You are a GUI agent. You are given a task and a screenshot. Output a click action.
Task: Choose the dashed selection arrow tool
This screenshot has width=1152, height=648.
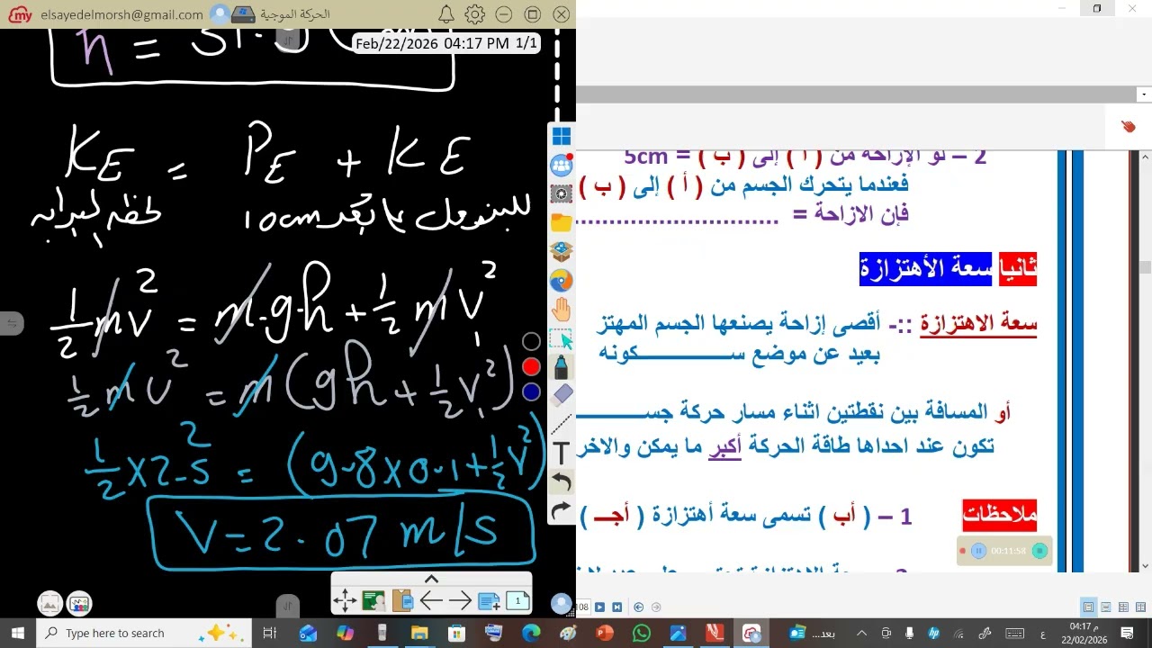coord(562,339)
